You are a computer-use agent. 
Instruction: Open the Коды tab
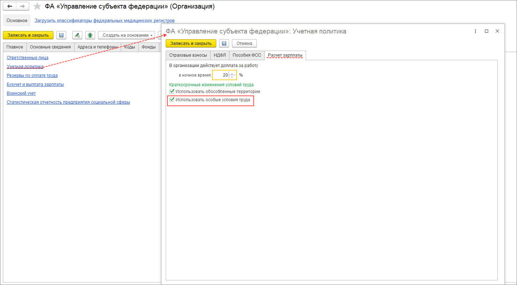pyautogui.click(x=129, y=47)
